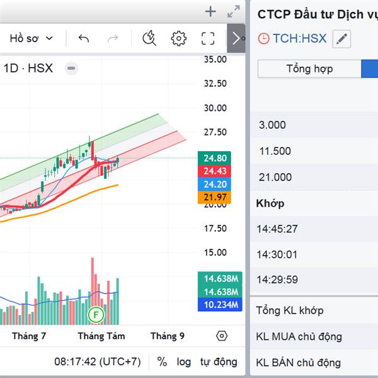Click the 08:17:42 (UTC+7) timezone button
This screenshot has width=378, height=378.
(x=98, y=362)
